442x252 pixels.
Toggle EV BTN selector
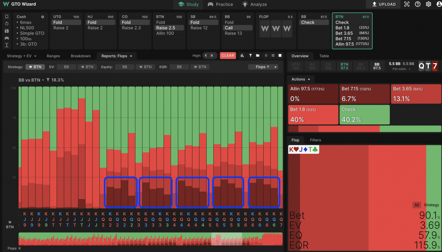(x=87, y=67)
